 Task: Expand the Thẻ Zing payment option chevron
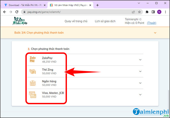[140, 71]
